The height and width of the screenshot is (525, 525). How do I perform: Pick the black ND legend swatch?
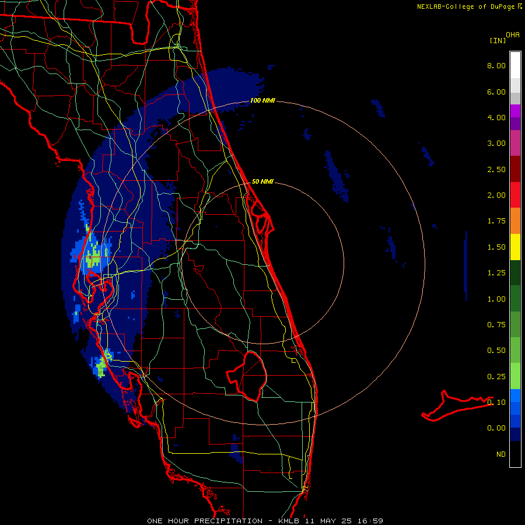click(515, 454)
